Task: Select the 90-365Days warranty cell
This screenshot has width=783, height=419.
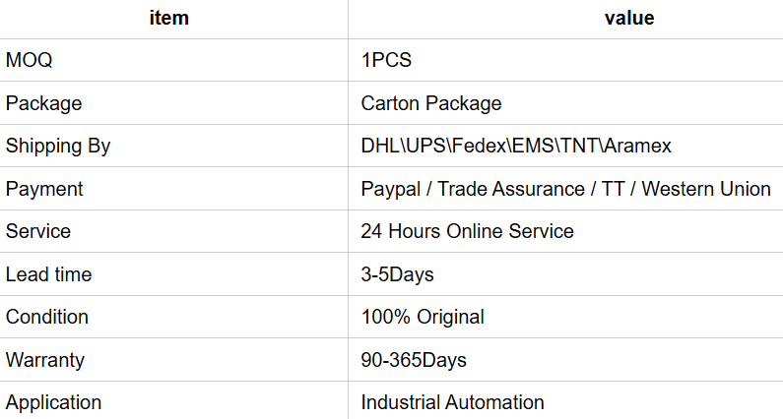Action: tap(414, 360)
